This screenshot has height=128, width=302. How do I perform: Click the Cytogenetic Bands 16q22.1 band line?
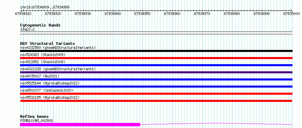[156, 33]
